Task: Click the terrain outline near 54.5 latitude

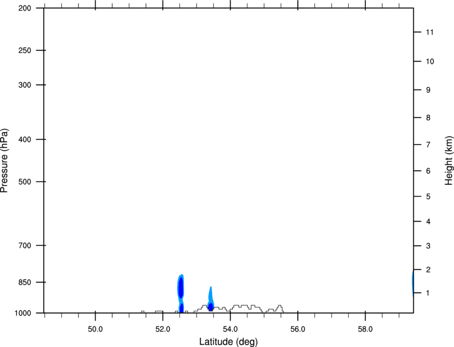Action: pyautogui.click(x=246, y=308)
